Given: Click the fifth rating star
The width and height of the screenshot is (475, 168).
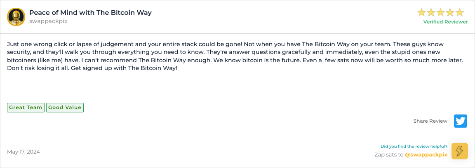Looking at the screenshot, I should tap(460, 12).
